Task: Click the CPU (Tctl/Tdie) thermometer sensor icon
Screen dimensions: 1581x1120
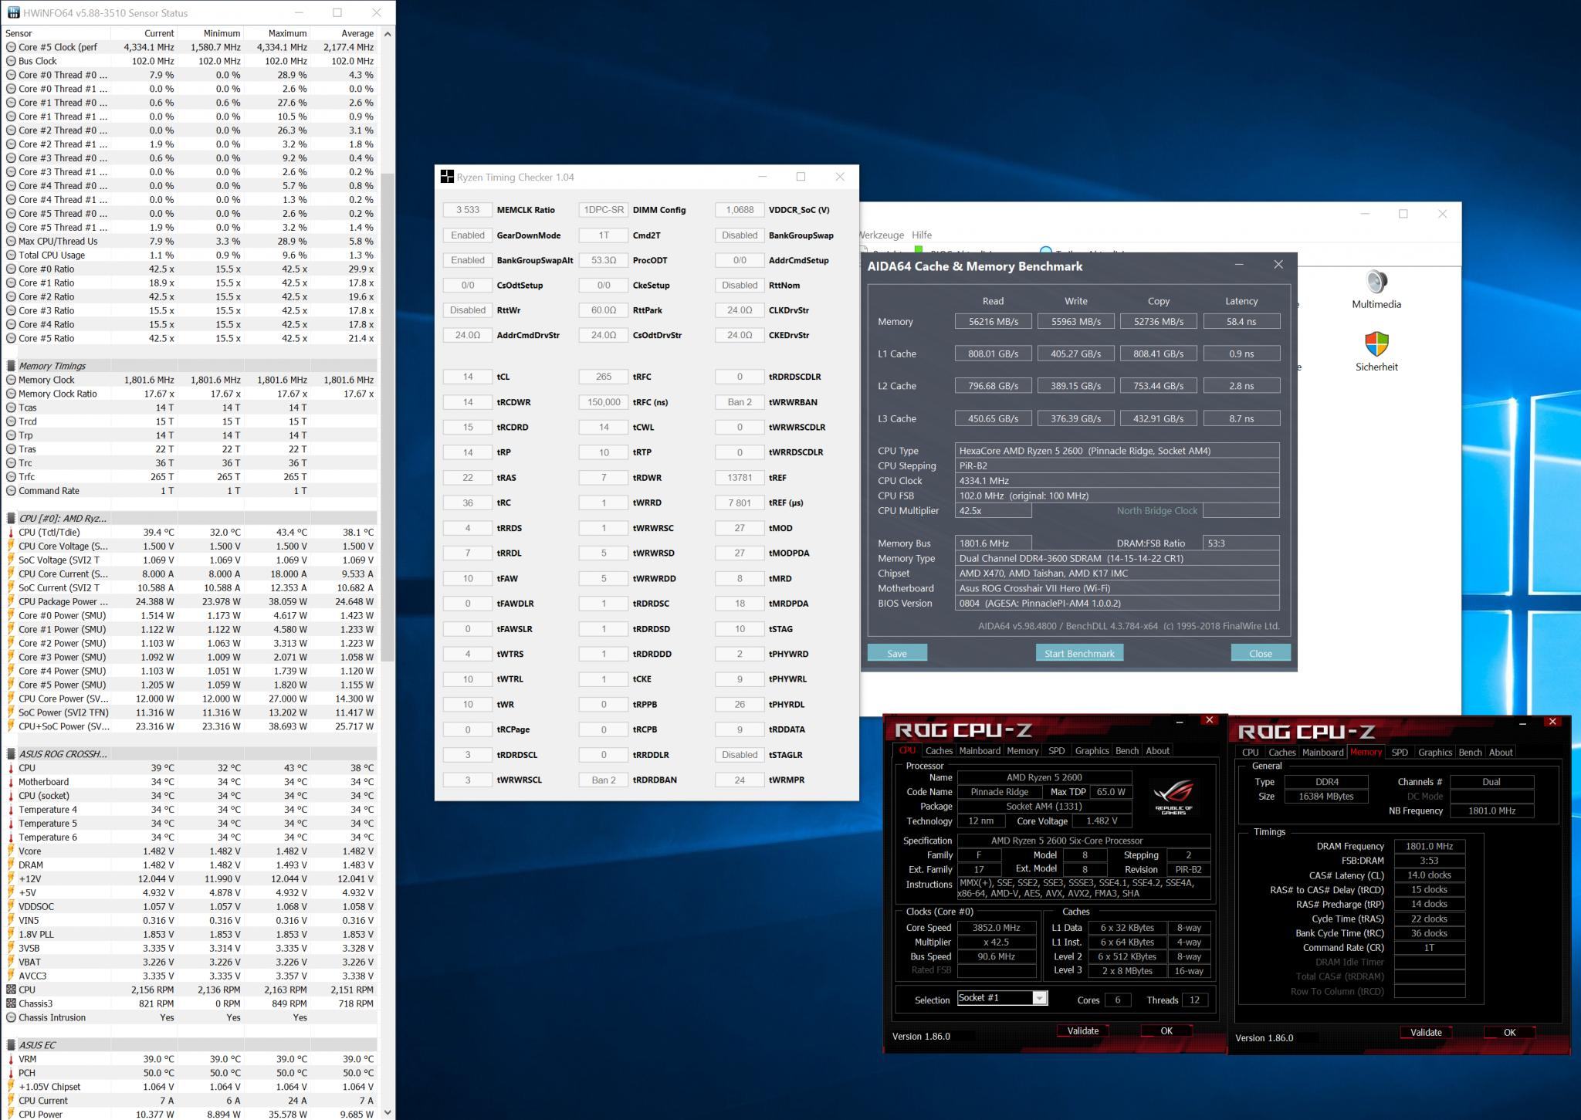Action: (x=11, y=533)
